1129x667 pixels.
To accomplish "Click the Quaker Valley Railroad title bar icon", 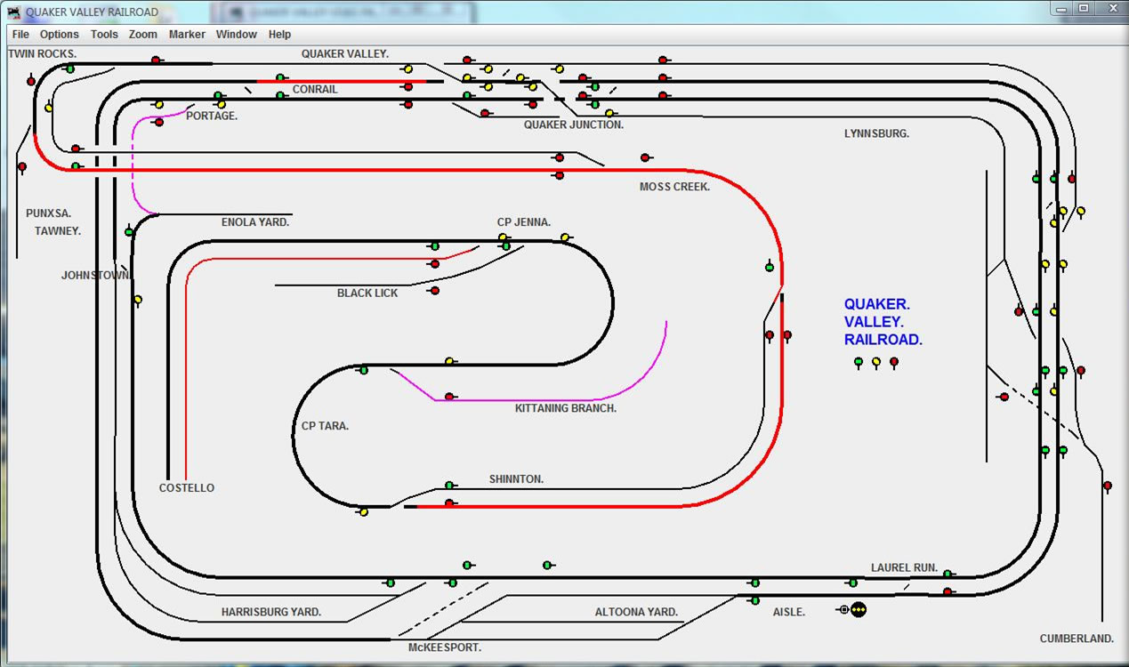I will tap(13, 12).
